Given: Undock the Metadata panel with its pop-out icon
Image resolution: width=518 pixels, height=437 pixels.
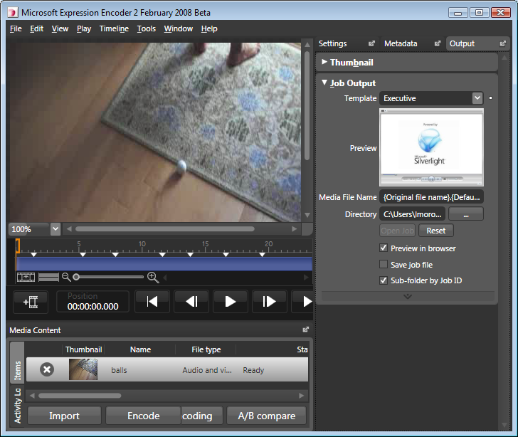Looking at the screenshot, I should 438,43.
